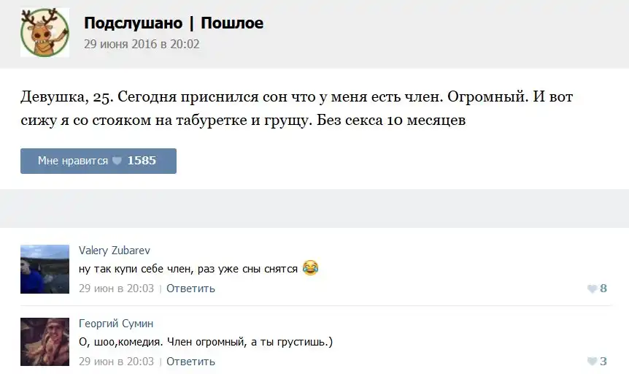Click the group name "Подслушано | Пошлое"

point(174,23)
